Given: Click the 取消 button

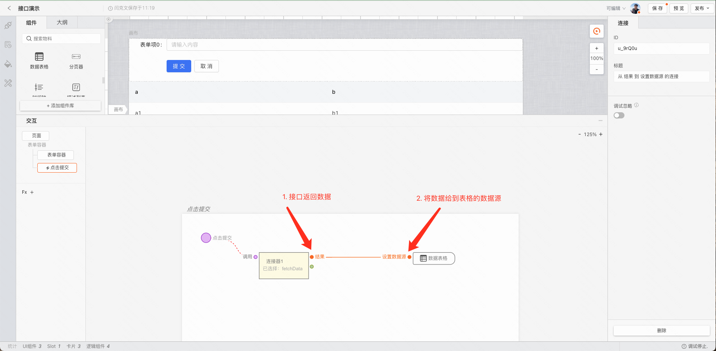Looking at the screenshot, I should (x=207, y=66).
